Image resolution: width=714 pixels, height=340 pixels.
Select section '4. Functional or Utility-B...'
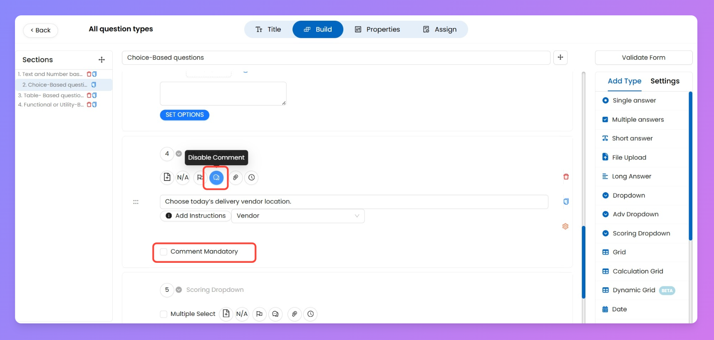(x=51, y=105)
